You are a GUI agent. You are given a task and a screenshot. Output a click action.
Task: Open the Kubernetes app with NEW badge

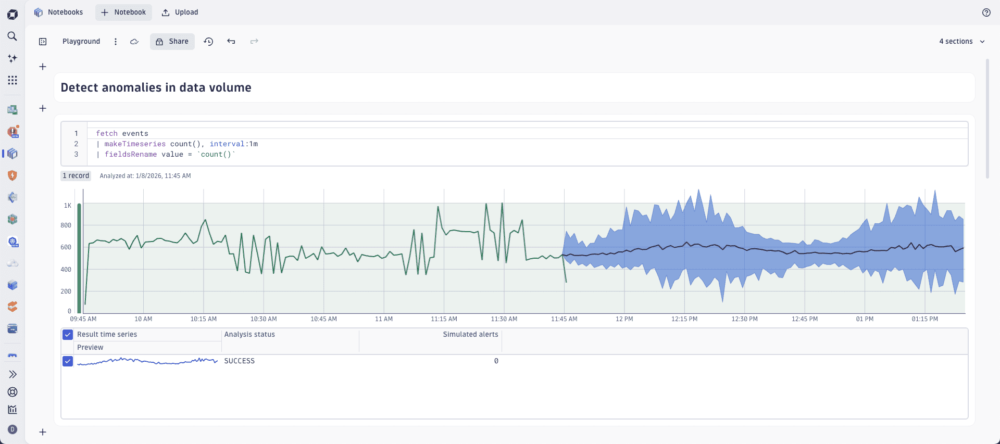(x=13, y=242)
